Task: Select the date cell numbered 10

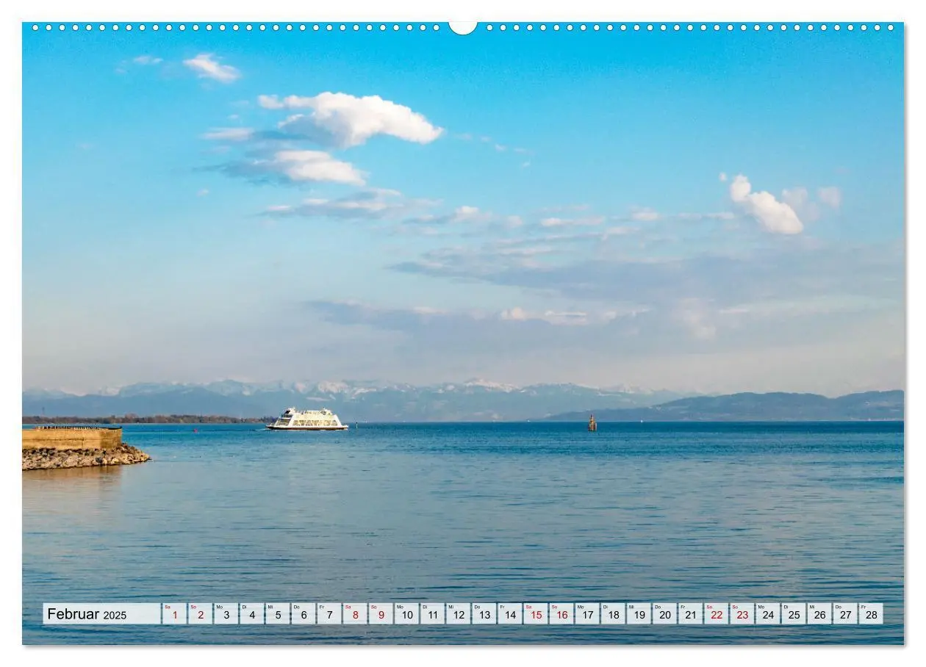Action: (x=406, y=614)
